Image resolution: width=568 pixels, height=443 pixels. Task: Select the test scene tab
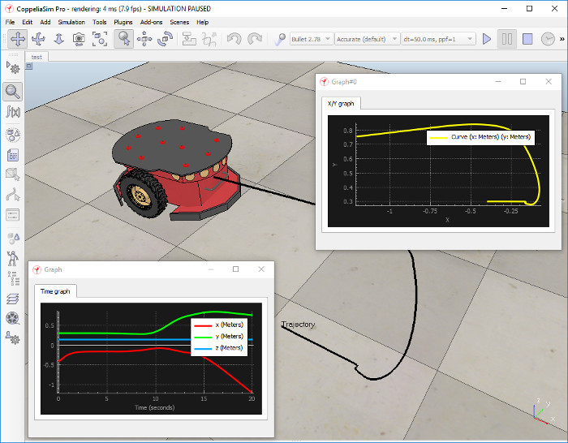(37, 57)
